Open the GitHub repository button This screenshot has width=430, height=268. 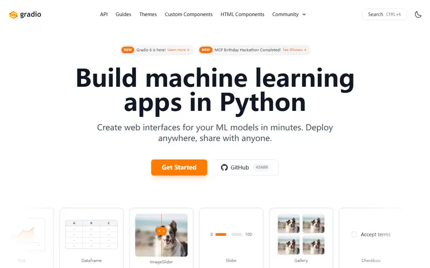(246, 167)
